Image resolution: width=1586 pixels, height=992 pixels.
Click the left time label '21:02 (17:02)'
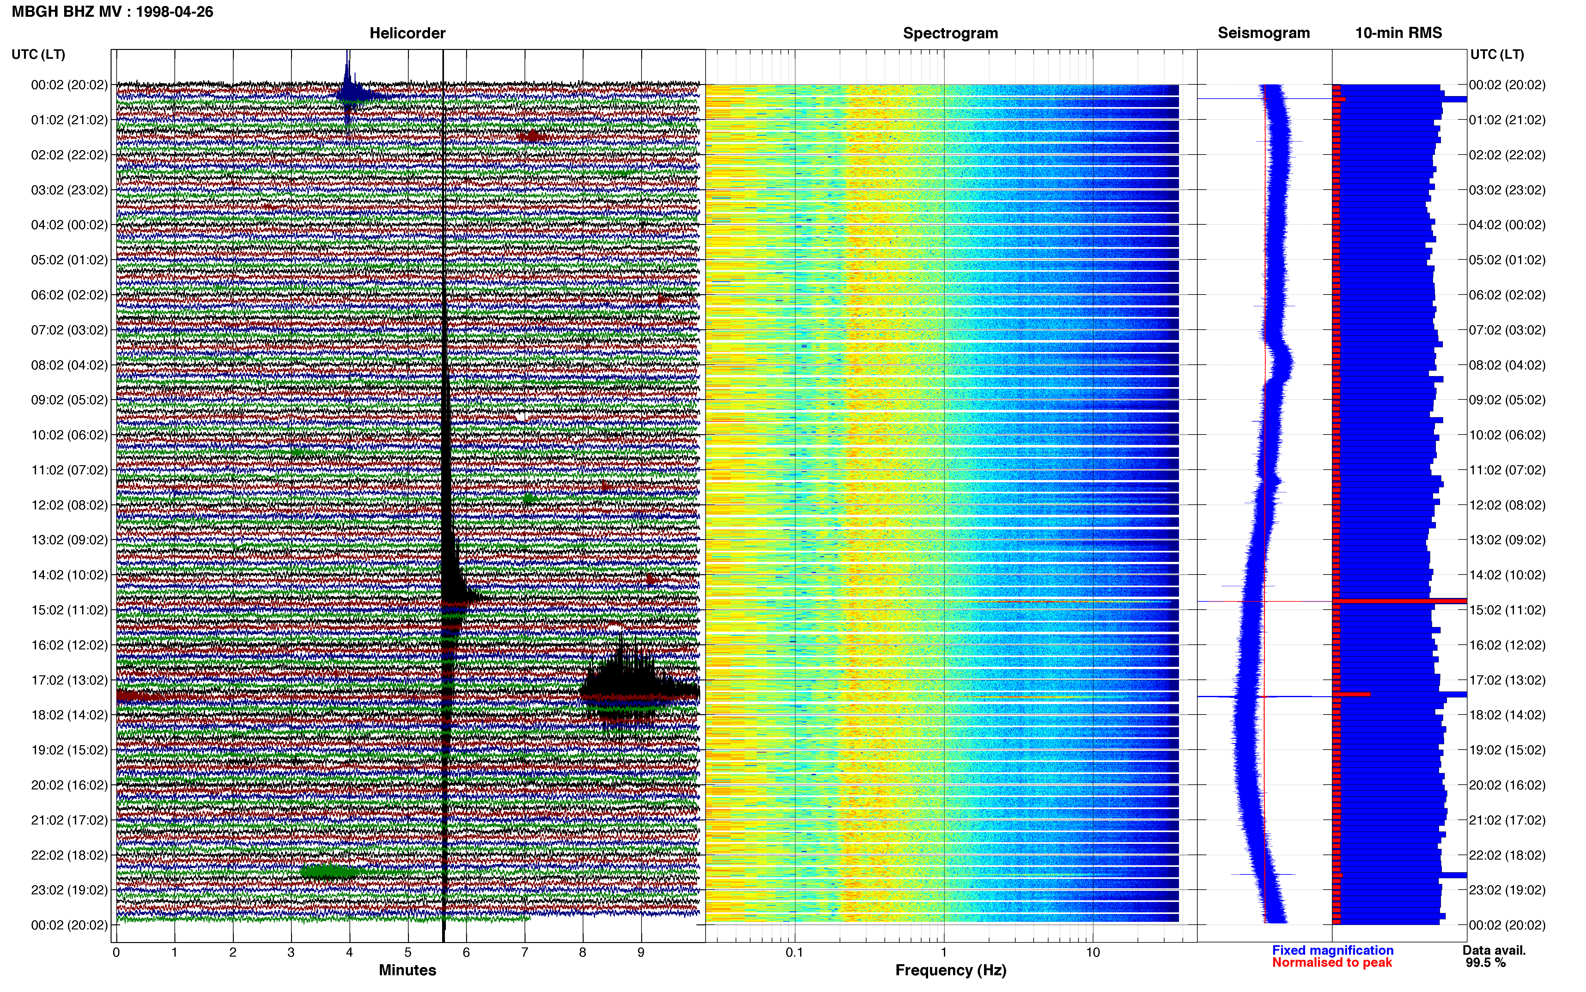point(69,819)
